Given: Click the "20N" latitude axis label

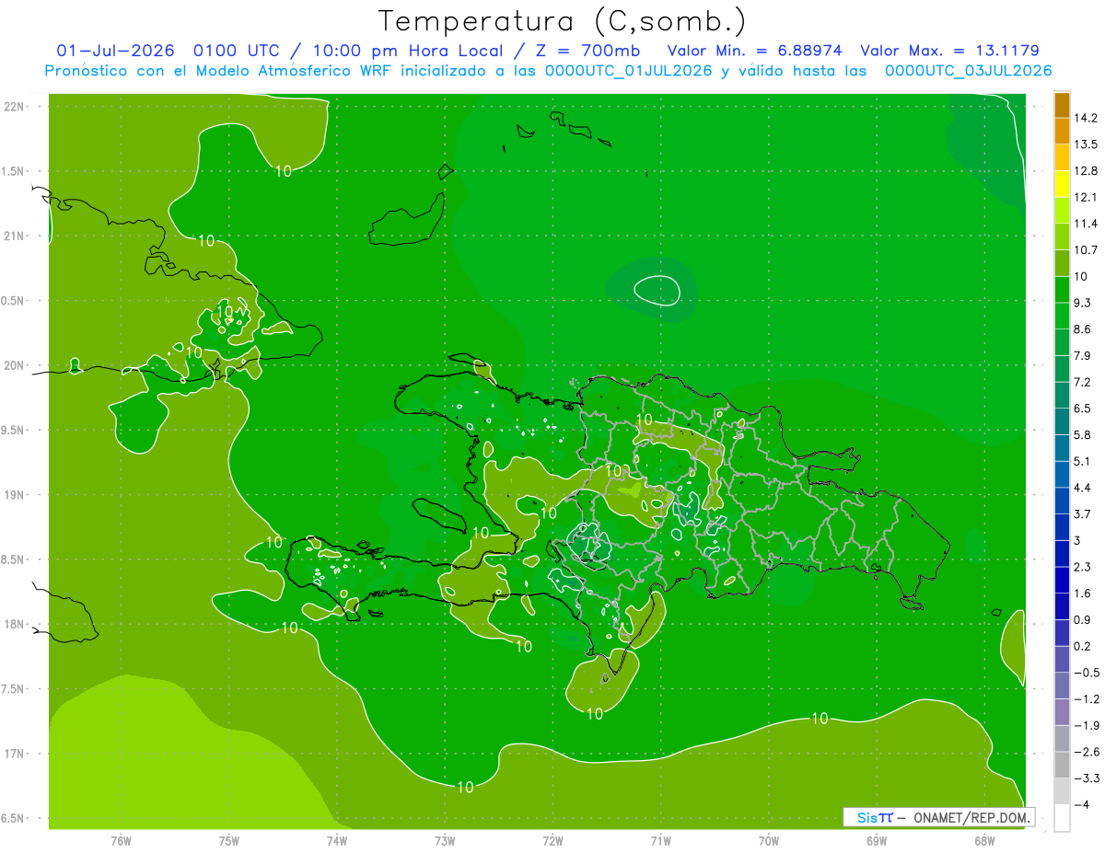Looking at the screenshot, I should pyautogui.click(x=14, y=365).
